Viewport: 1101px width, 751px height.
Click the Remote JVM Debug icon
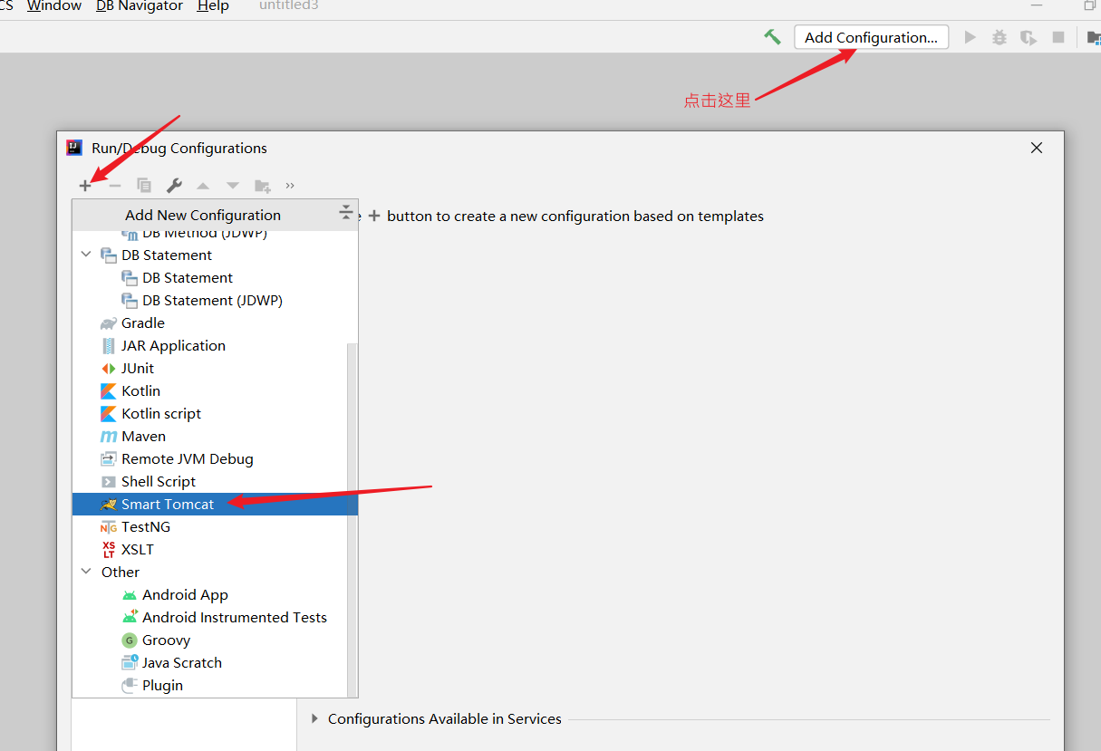click(109, 459)
